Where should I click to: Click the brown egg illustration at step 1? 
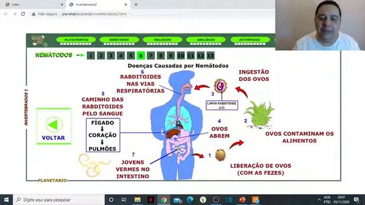point(220,155)
